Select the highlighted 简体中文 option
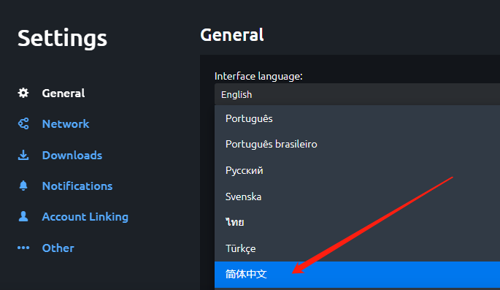This screenshot has height=290, width=500. point(357,275)
